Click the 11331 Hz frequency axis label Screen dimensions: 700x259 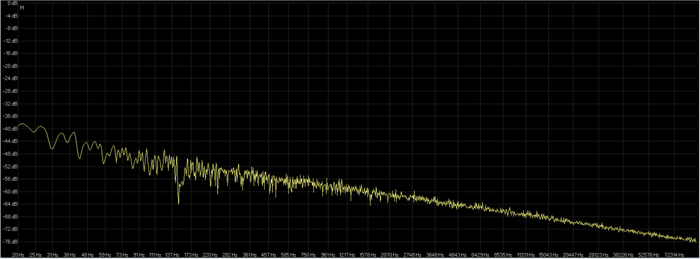pyautogui.click(x=526, y=255)
